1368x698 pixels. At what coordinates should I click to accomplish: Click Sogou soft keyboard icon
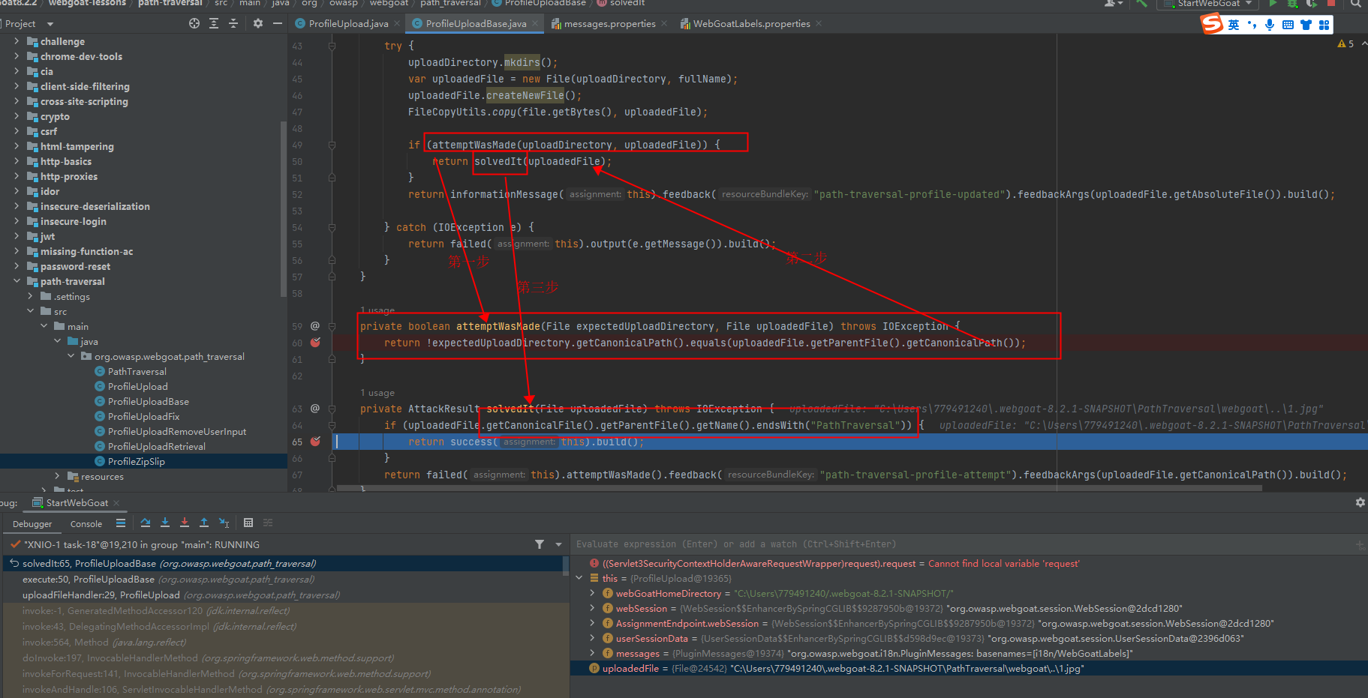tap(1288, 25)
